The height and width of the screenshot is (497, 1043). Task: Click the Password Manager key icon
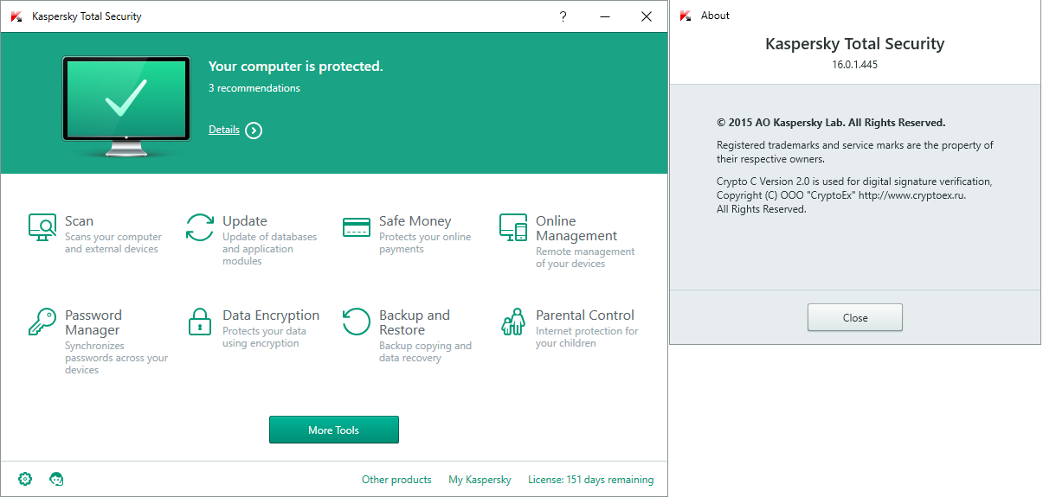pyautogui.click(x=42, y=322)
